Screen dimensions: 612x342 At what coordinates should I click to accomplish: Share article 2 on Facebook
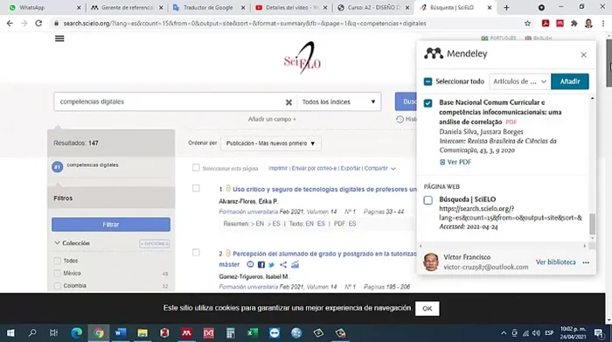point(261,265)
